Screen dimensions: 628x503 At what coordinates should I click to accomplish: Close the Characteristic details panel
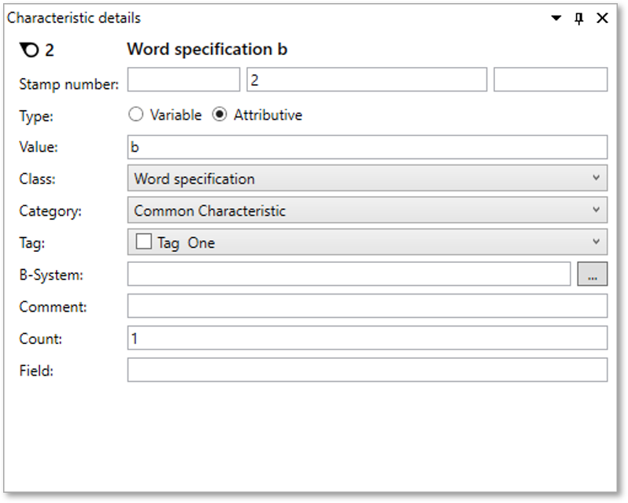(x=602, y=18)
